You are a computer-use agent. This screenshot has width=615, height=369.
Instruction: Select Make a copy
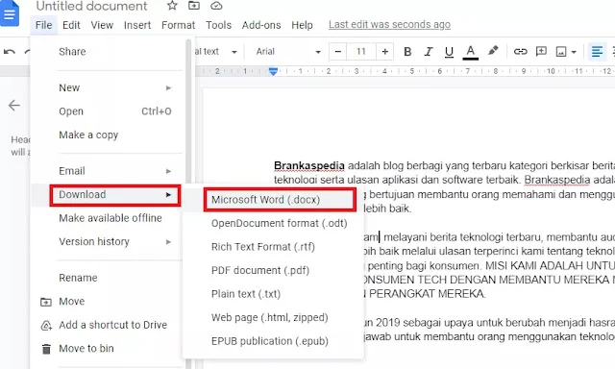click(x=108, y=135)
